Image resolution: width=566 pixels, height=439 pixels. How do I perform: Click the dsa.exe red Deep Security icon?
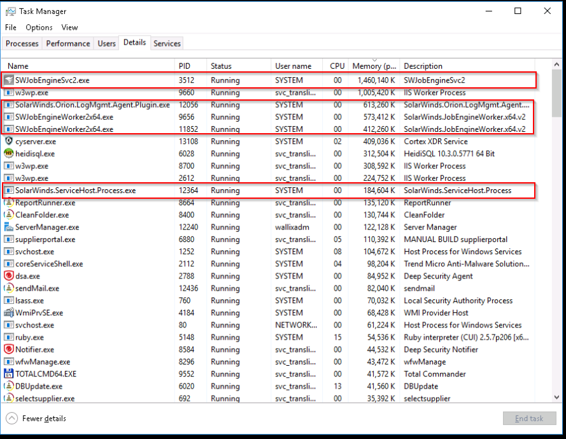[x=9, y=276]
